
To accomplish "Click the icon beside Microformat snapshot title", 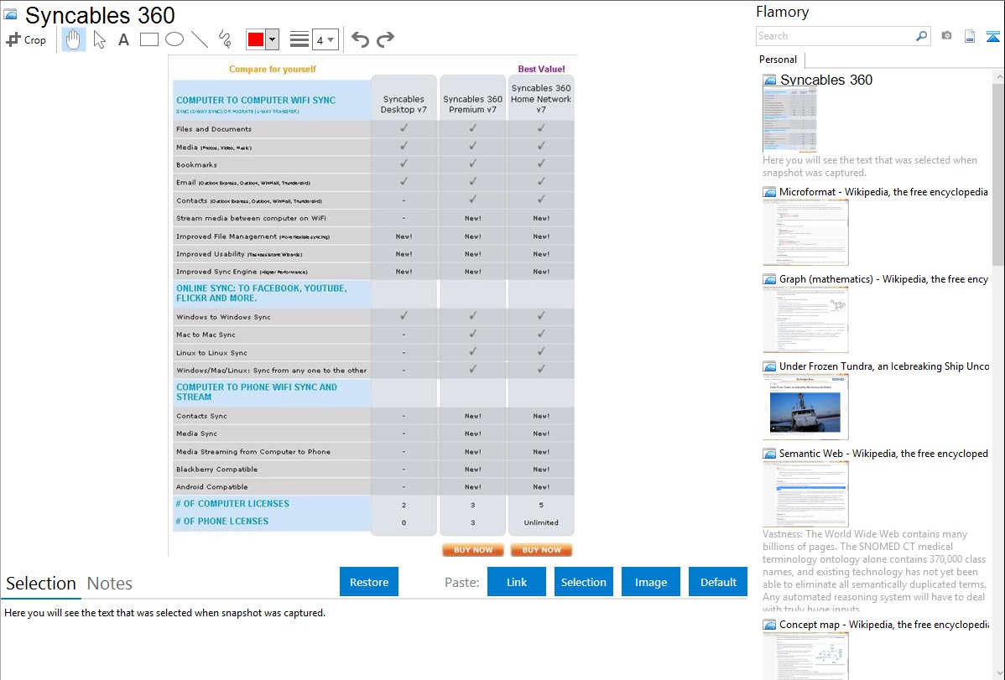I will pos(769,192).
